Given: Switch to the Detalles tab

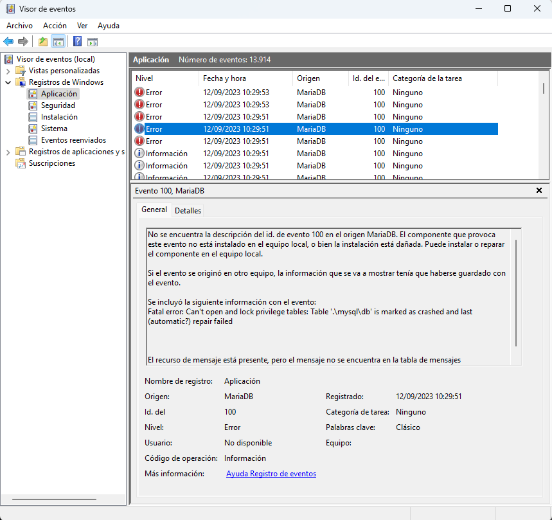Looking at the screenshot, I should coord(188,210).
